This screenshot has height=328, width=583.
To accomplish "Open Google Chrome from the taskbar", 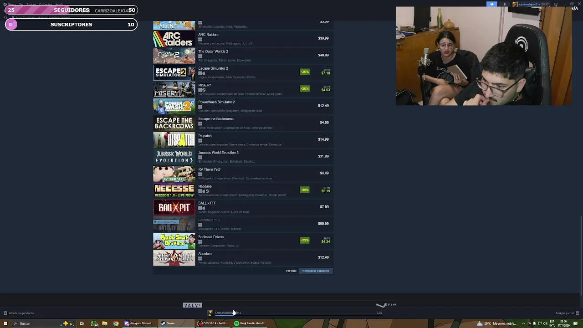I will tap(116, 323).
